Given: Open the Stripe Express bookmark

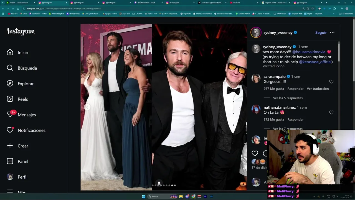Looking at the screenshot, I should [x=73, y=14].
